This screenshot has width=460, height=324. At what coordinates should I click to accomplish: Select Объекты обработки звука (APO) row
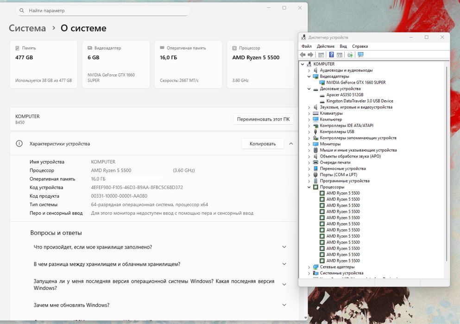tap(350, 156)
